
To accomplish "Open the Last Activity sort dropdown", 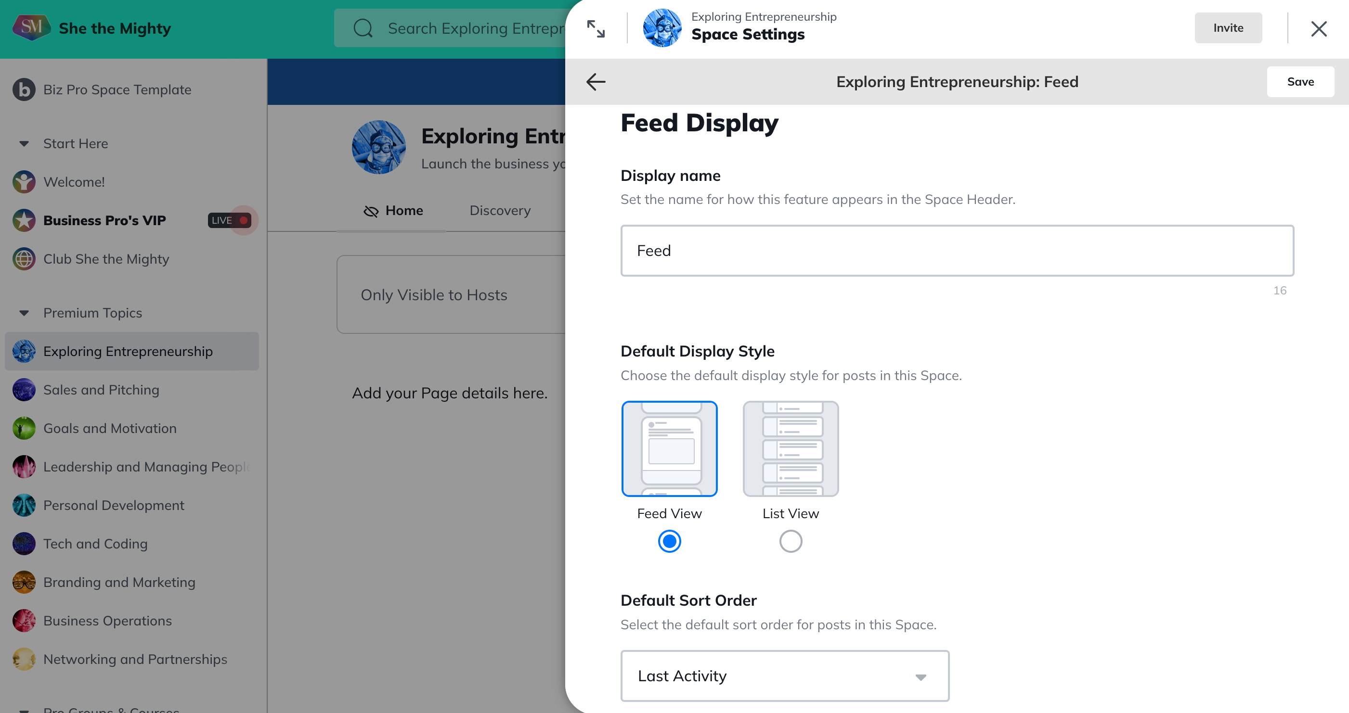I will click(784, 676).
